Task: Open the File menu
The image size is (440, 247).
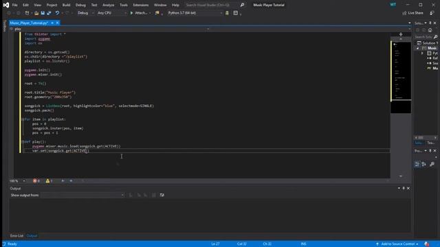Action: [14, 5]
